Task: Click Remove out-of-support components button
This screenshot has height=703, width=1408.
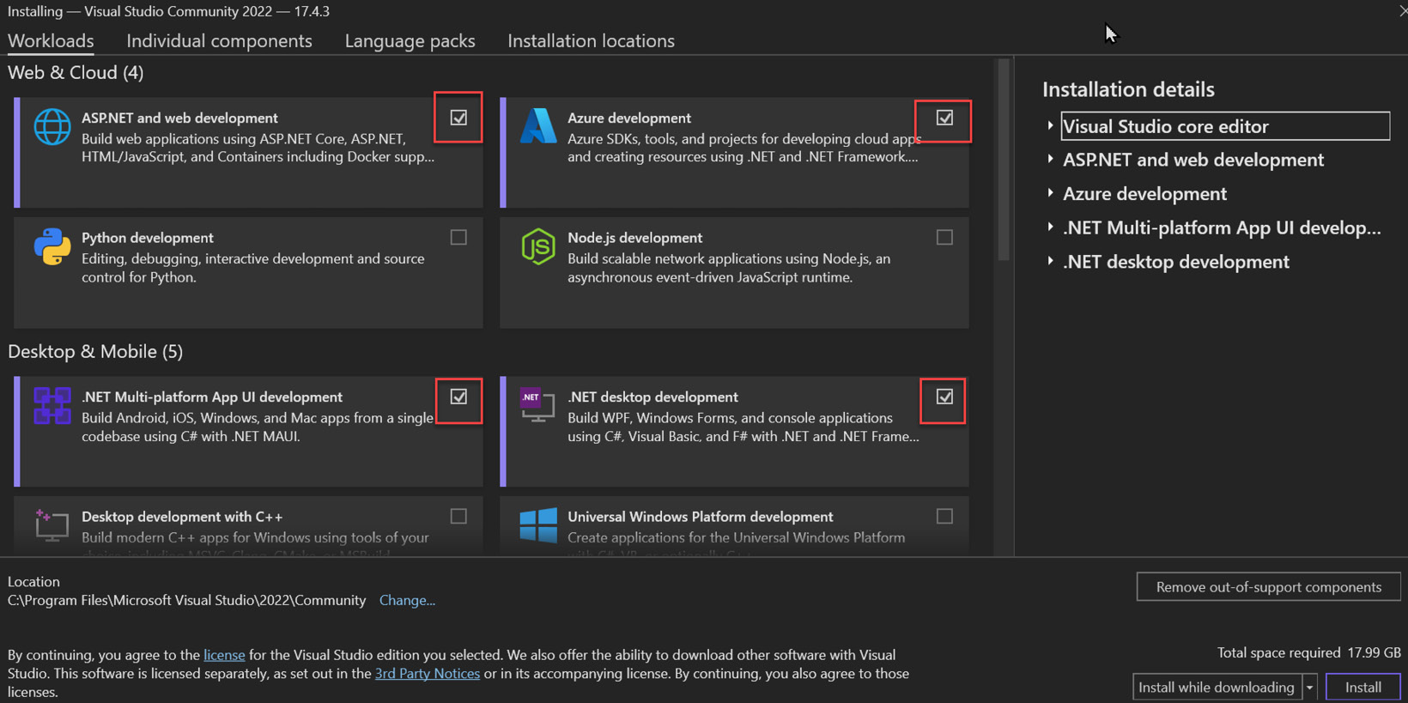Action: pyautogui.click(x=1268, y=587)
